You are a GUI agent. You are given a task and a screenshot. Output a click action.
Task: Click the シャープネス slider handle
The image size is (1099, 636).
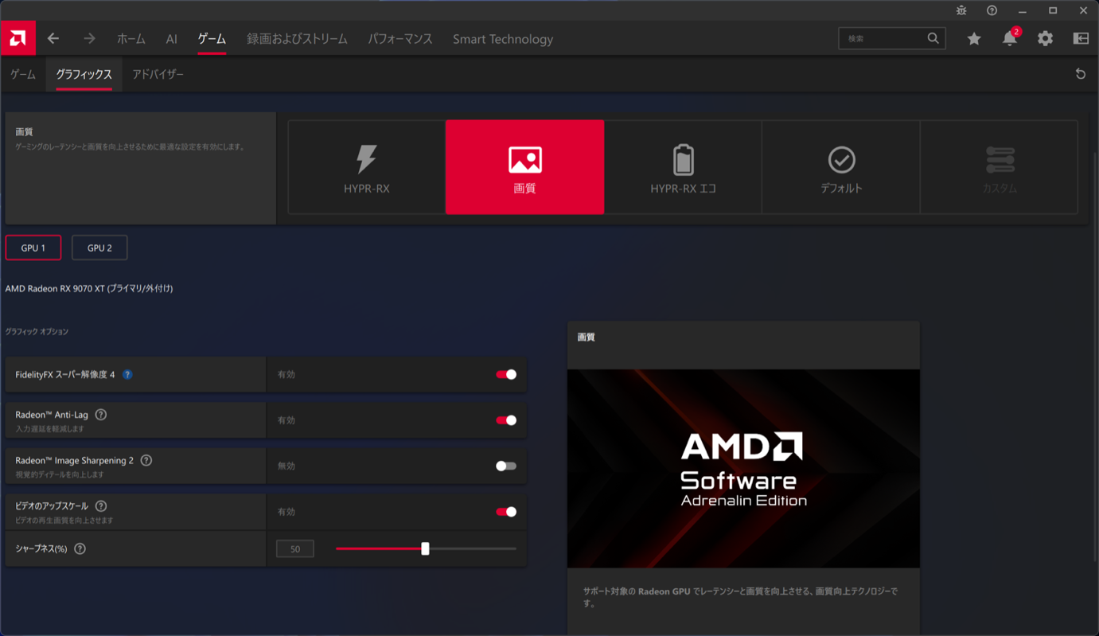[x=425, y=548]
